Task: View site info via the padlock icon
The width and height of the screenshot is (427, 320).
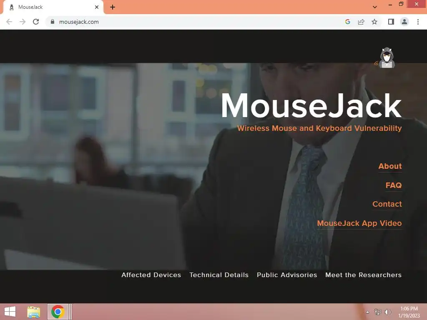Action: [x=53, y=22]
